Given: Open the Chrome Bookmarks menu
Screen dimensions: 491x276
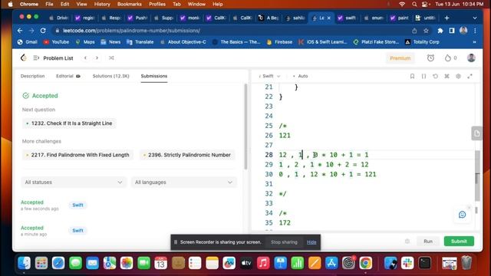Looking at the screenshot, I should click(130, 4).
